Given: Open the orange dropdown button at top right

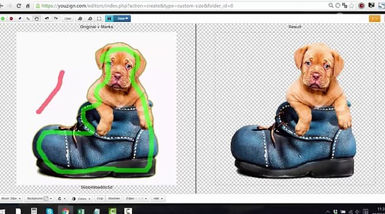Looking at the screenshot, I should pos(374,18).
